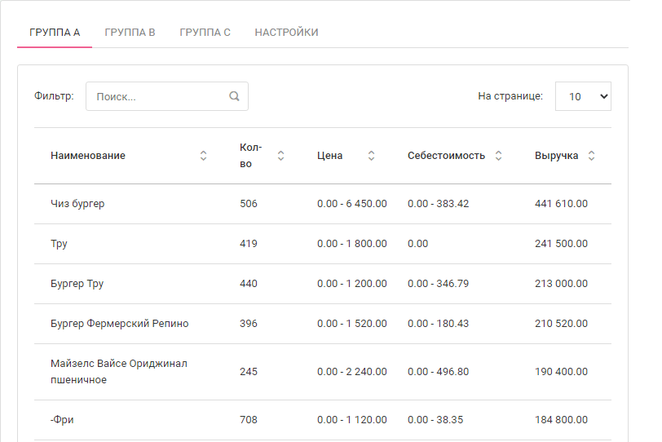This screenshot has width=662, height=442.
Task: Click sort arrows next to Кол-во
Action: click(280, 156)
